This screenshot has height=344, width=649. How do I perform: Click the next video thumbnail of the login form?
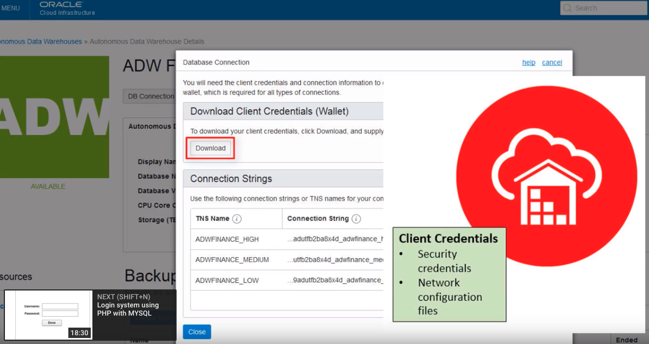[x=48, y=315]
